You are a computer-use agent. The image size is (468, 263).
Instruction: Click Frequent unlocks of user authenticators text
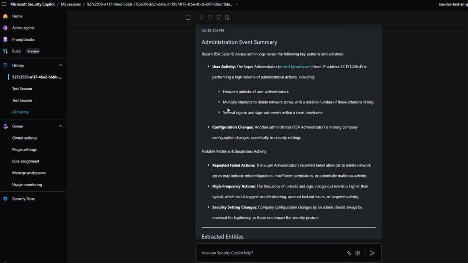pos(256,92)
